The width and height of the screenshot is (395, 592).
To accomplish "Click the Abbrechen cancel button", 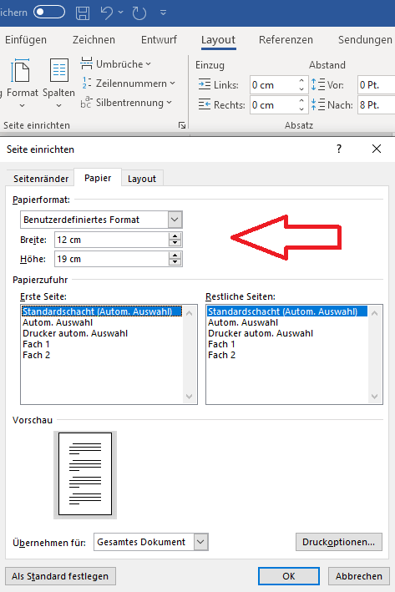I will tap(359, 576).
